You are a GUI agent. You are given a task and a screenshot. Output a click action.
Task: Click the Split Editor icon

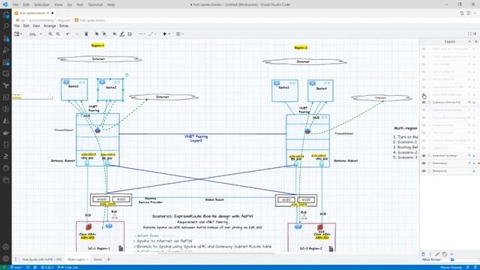(x=468, y=13)
